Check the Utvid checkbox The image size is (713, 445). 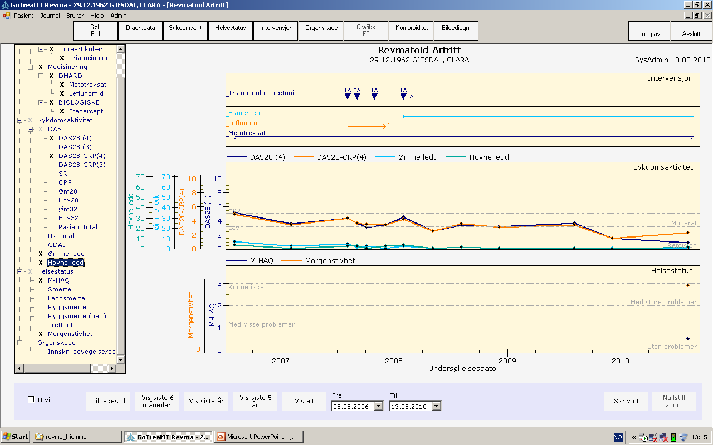coord(31,399)
